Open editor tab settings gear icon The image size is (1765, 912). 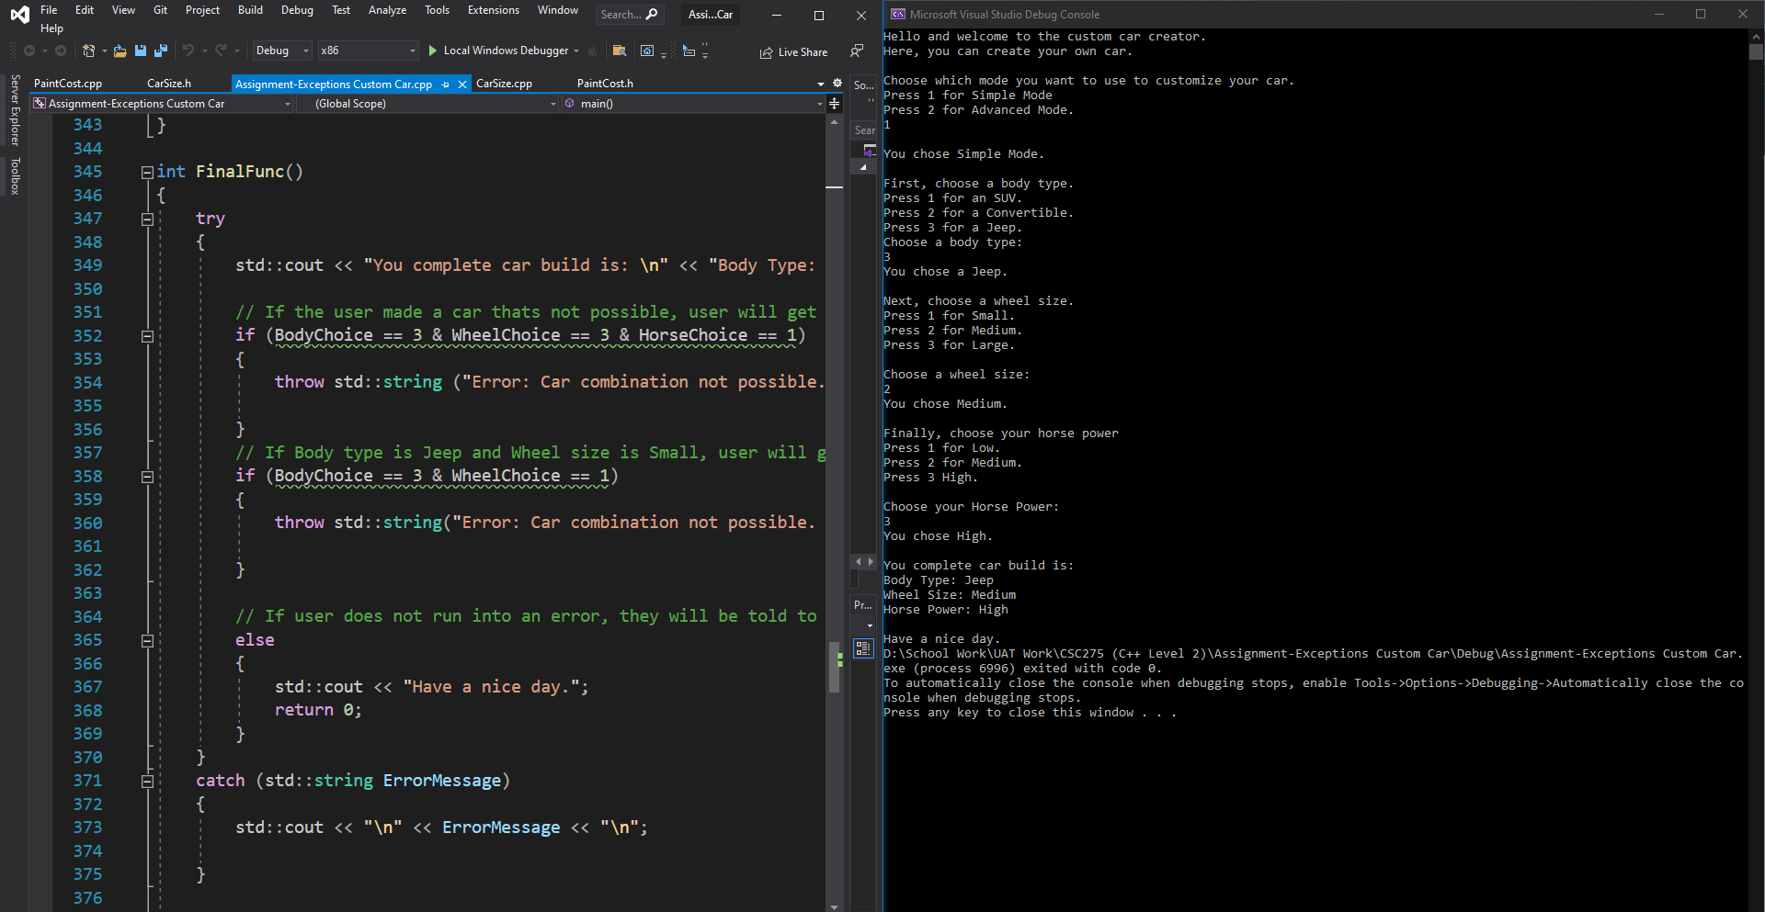[837, 83]
